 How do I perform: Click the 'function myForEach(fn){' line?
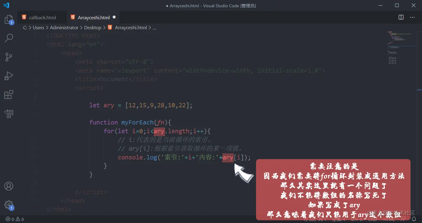(x=130, y=122)
